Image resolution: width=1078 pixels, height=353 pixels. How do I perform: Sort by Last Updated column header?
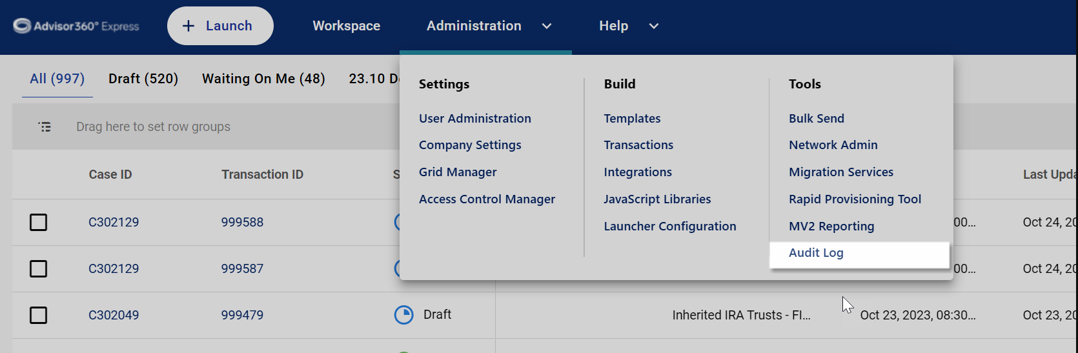pyautogui.click(x=1050, y=174)
